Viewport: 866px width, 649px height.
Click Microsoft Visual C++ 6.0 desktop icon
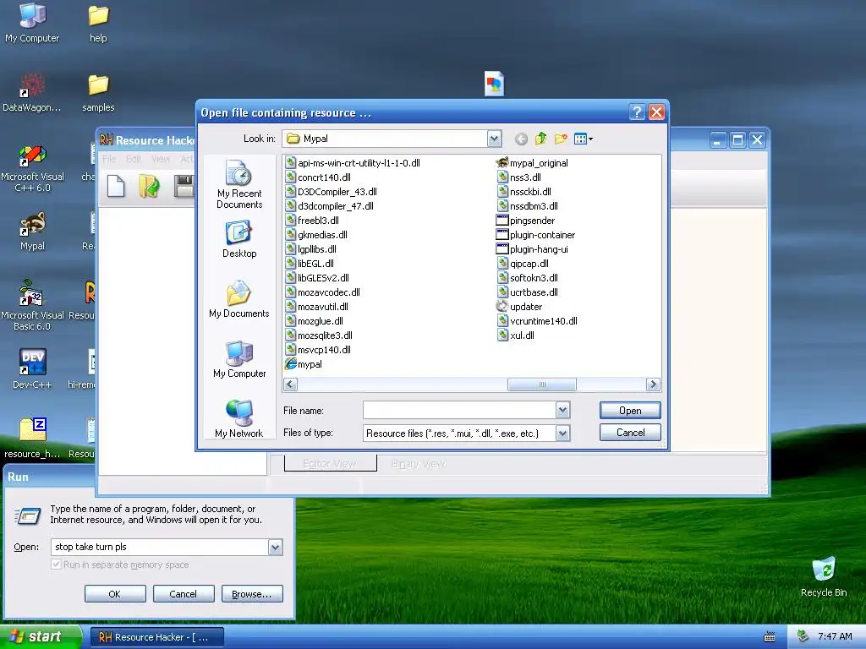coord(32,168)
